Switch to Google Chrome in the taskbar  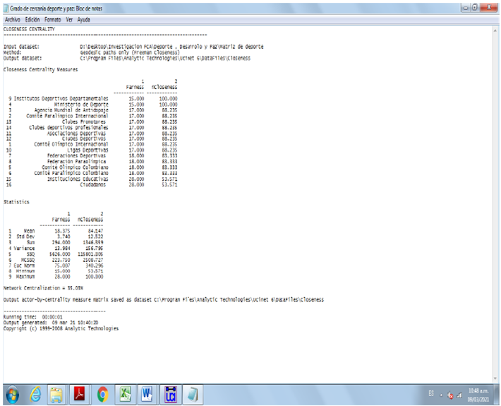click(102, 393)
